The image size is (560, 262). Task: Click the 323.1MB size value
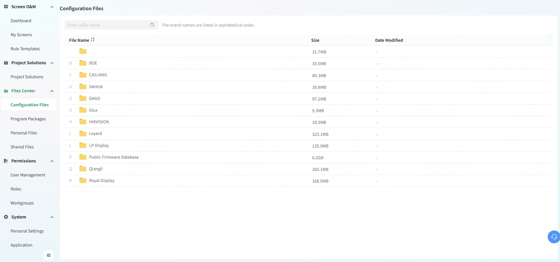point(320,134)
